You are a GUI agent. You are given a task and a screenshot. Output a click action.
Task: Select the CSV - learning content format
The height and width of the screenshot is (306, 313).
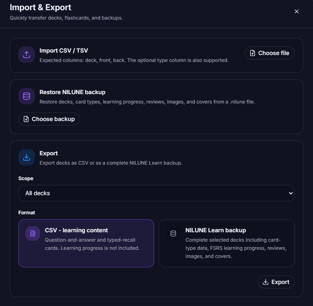pyautogui.click(x=86, y=243)
